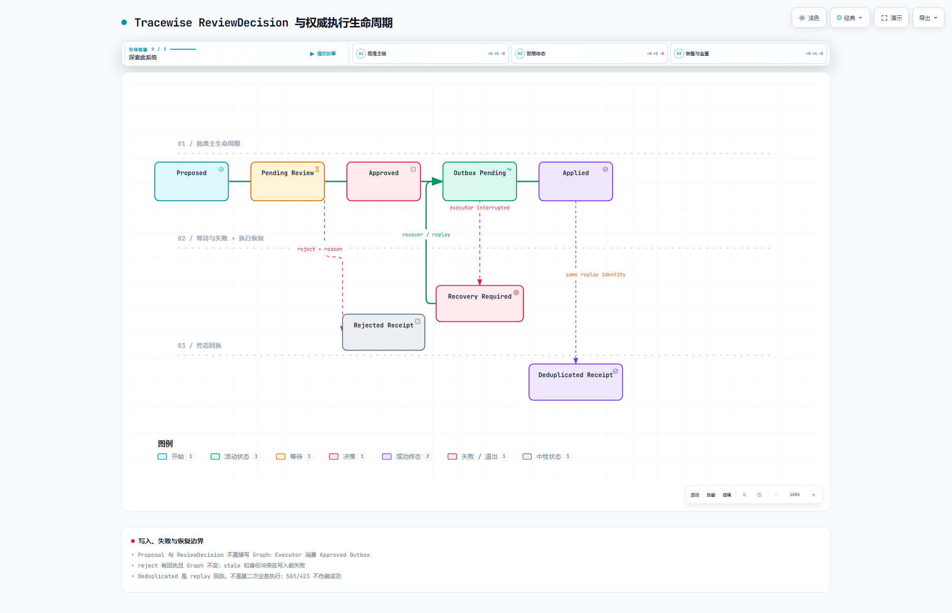
Task: Click the '01 / 批准主生命周期' lane heading
Action: point(209,143)
